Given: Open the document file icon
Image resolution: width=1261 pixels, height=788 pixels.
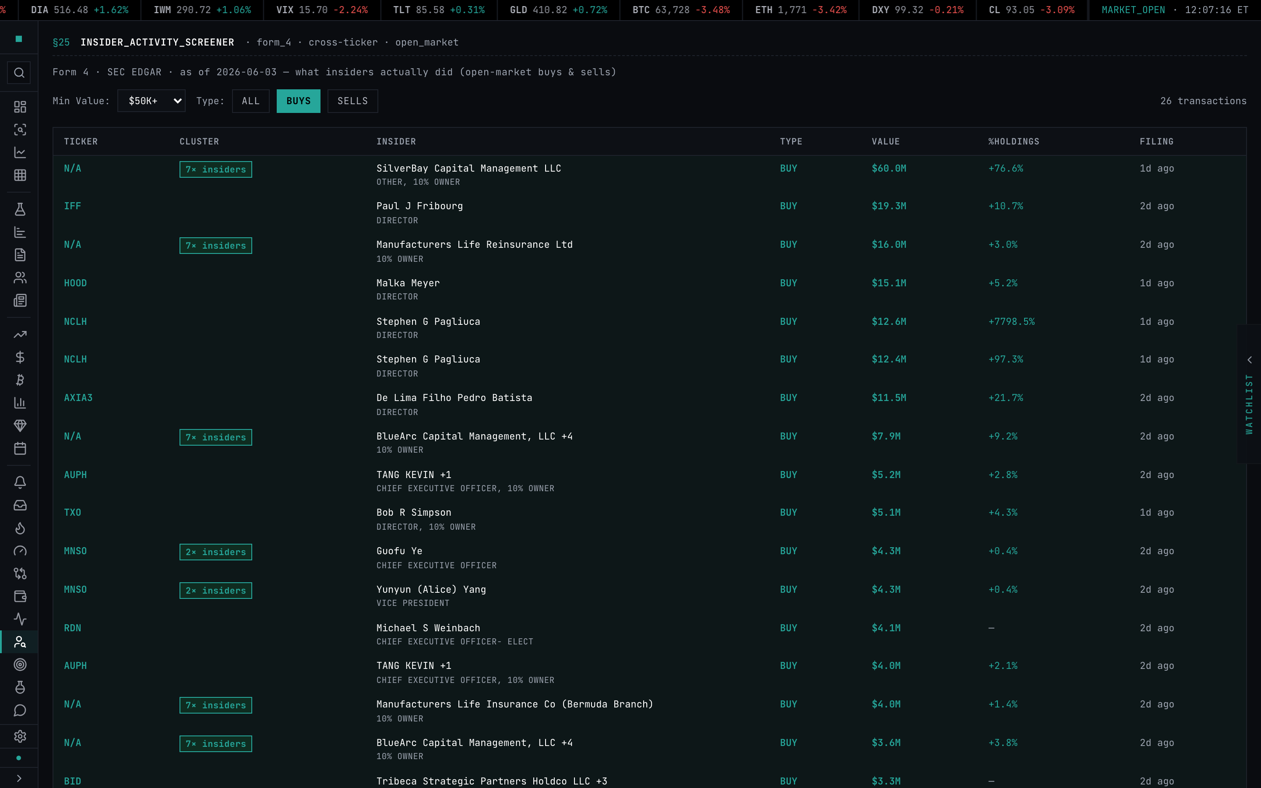Looking at the screenshot, I should (20, 255).
